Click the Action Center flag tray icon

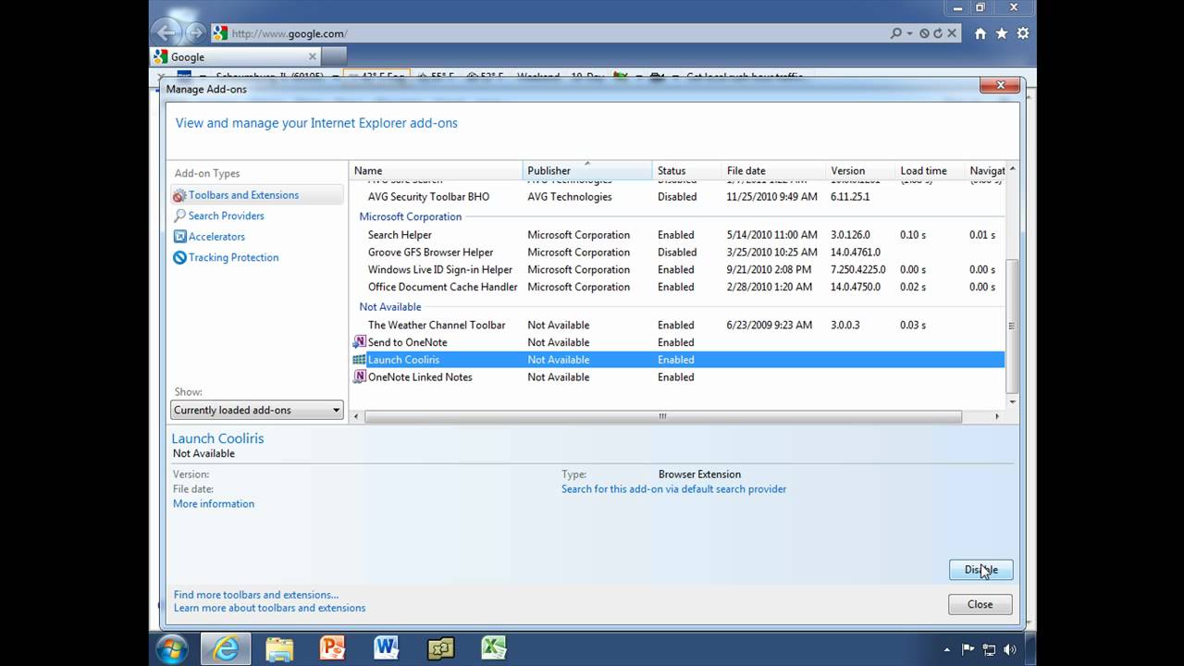[968, 649]
